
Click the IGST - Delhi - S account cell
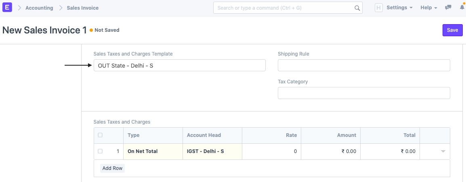(x=212, y=151)
